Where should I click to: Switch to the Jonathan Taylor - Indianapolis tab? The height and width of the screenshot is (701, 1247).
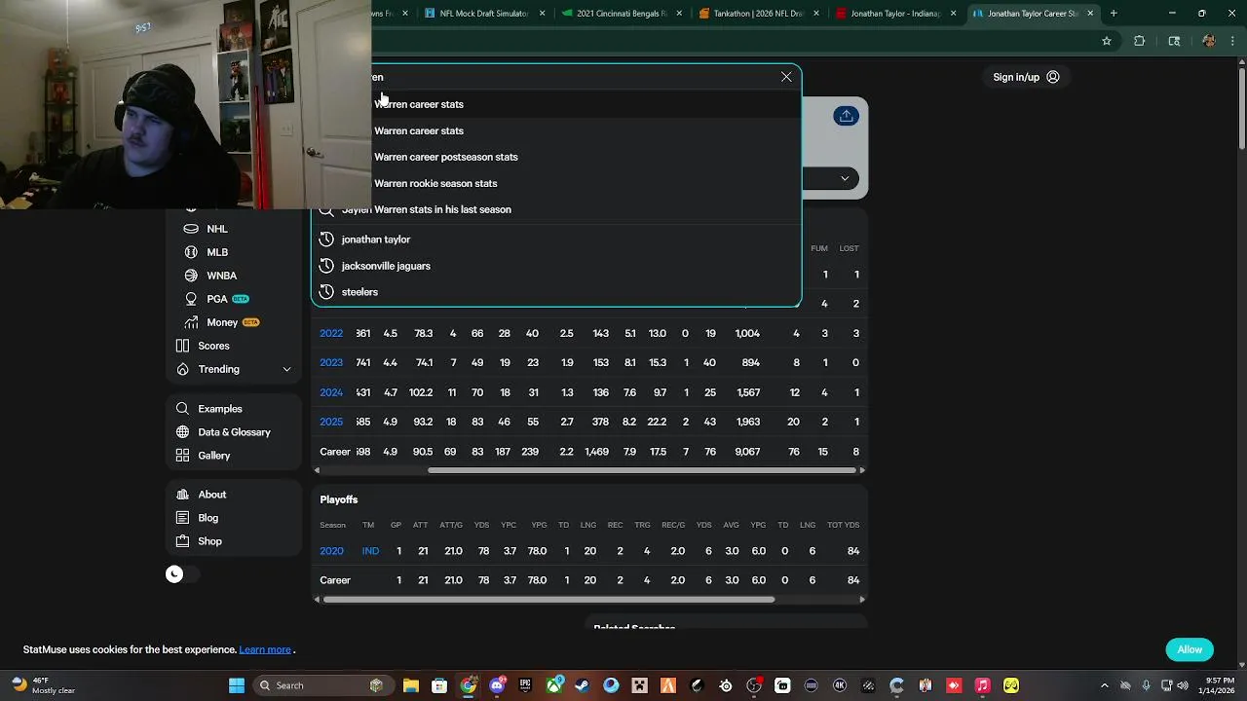point(895,14)
